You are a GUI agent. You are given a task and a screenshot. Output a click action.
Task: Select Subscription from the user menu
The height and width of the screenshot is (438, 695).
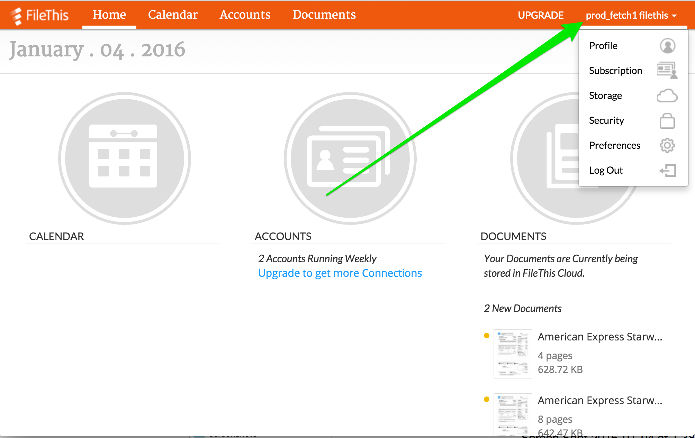click(615, 71)
